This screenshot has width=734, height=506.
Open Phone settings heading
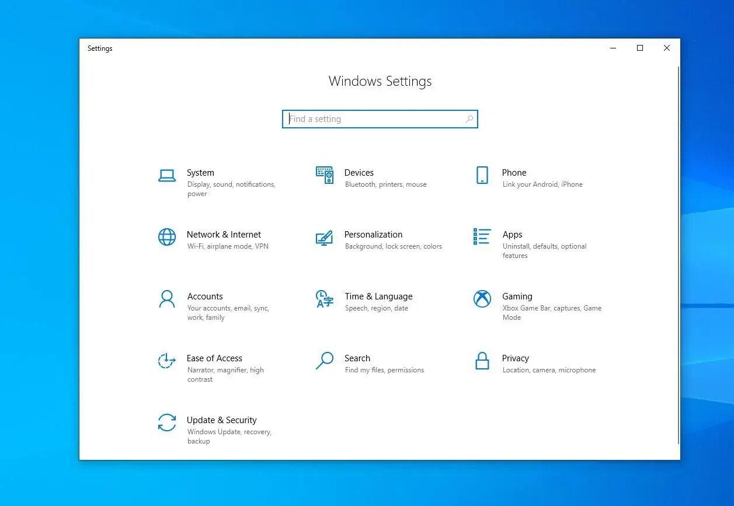[514, 173]
